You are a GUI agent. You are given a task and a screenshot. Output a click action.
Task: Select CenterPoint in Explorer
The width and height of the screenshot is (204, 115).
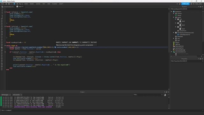coord(183,31)
